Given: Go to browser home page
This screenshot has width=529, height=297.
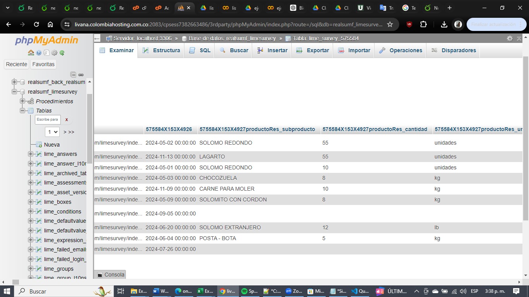Looking at the screenshot, I should point(50,24).
